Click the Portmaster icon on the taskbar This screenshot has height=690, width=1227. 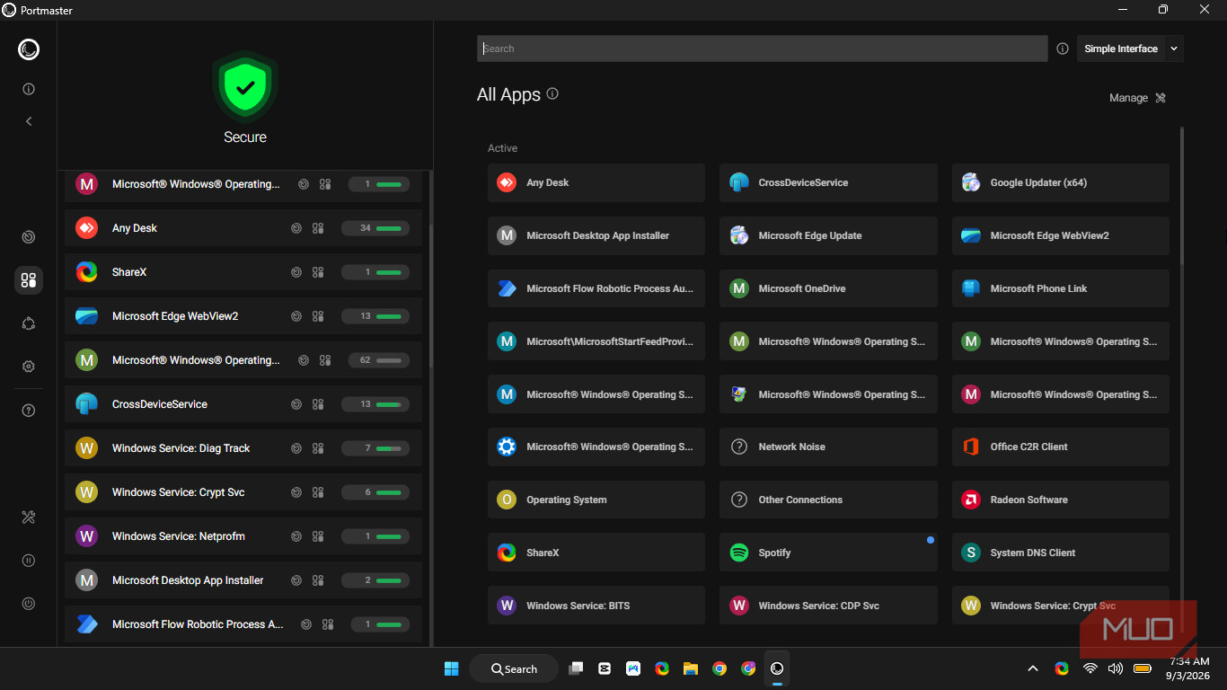pos(777,668)
